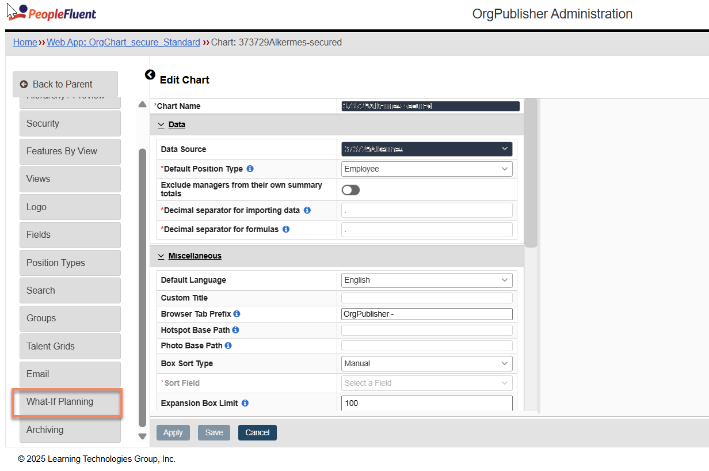The width and height of the screenshot is (709, 471).
Task: Open the Views sidebar item
Action: tap(70, 178)
